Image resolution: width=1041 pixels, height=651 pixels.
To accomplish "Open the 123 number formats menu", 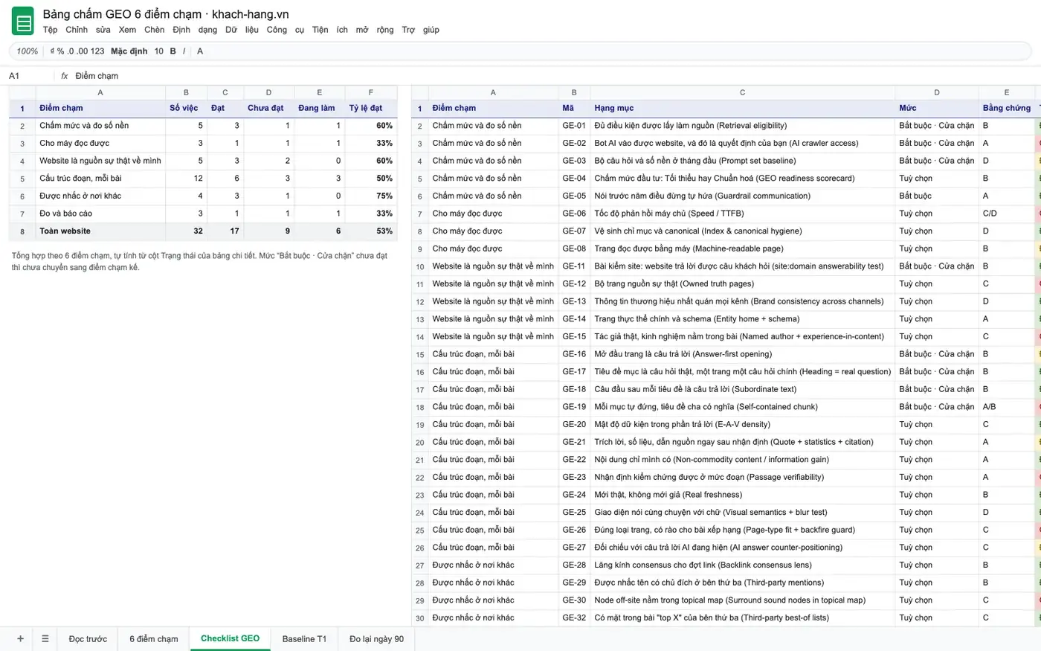I will click(97, 51).
